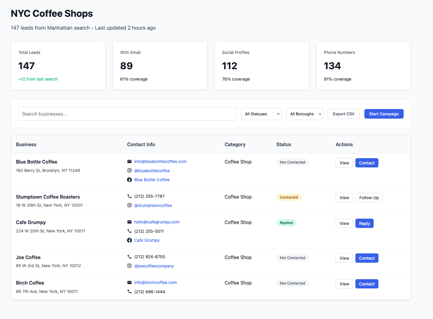Contact Blue Bottle Coffee
The height and width of the screenshot is (319, 433).
367,163
